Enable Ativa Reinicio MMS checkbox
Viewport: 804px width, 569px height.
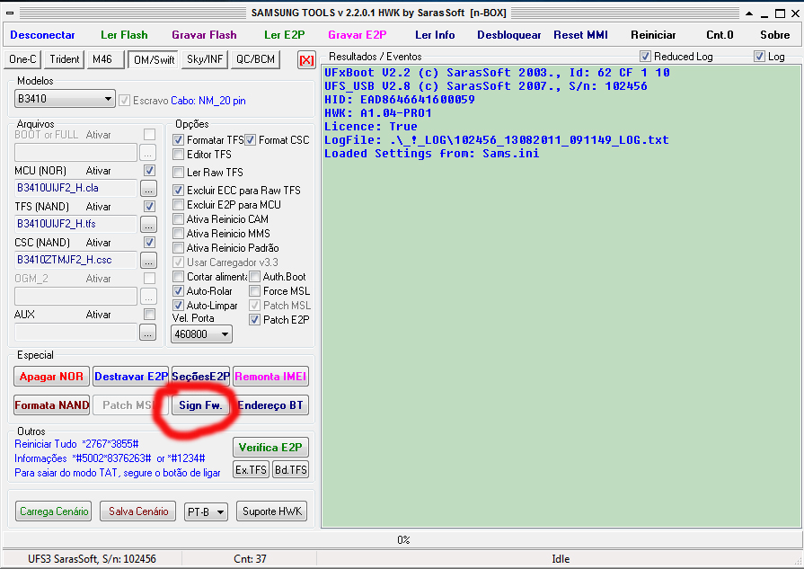(179, 234)
